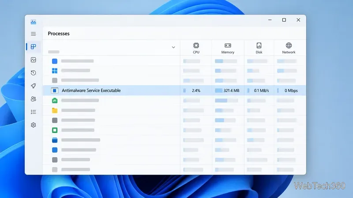Sort by Memory column header
Screen dimensions: 353x198
[228, 48]
